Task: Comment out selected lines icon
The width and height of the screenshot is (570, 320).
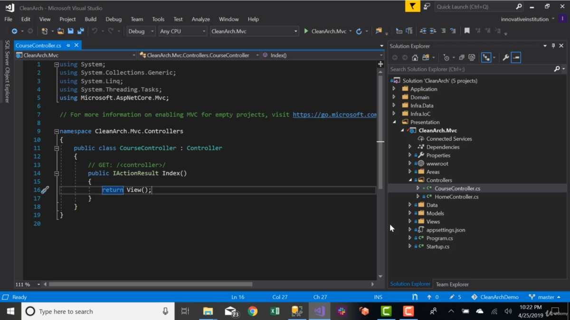Action: pos(443,31)
